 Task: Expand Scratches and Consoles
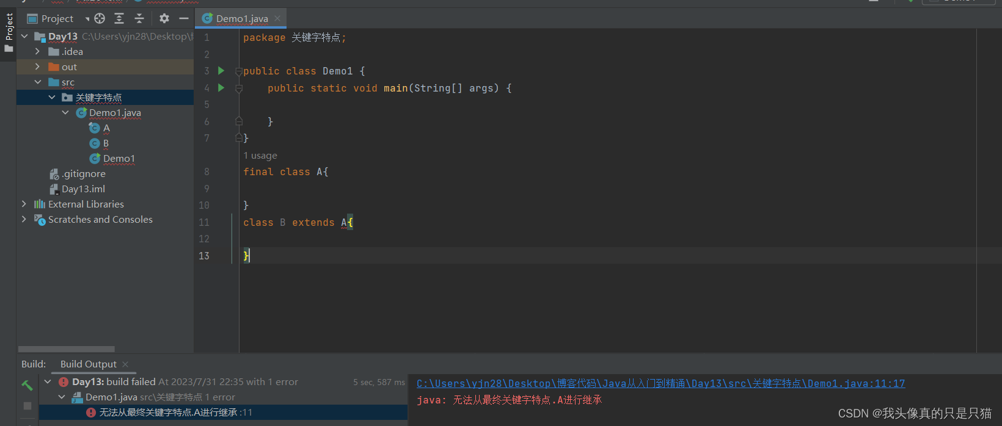[24, 219]
